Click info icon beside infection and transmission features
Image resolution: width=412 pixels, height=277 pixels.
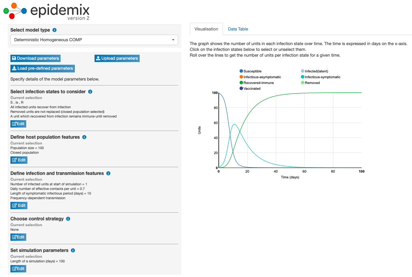point(108,173)
